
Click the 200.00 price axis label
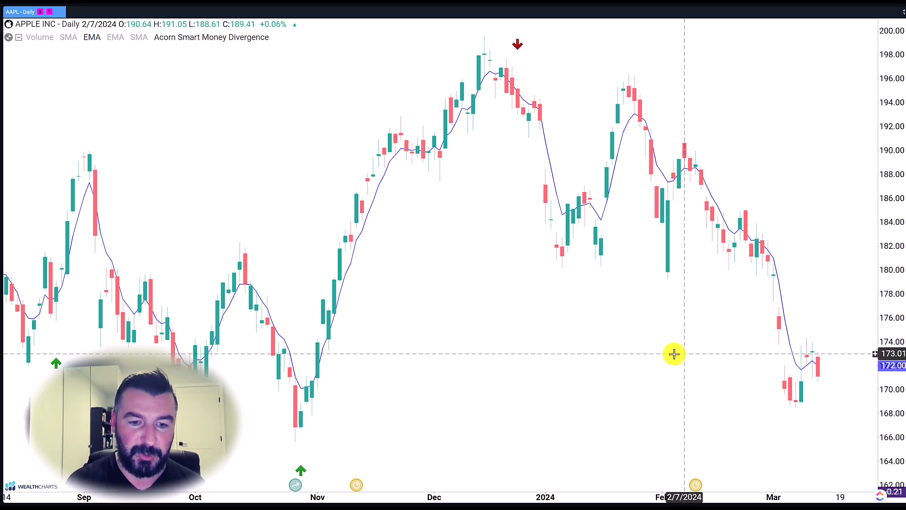(891, 31)
